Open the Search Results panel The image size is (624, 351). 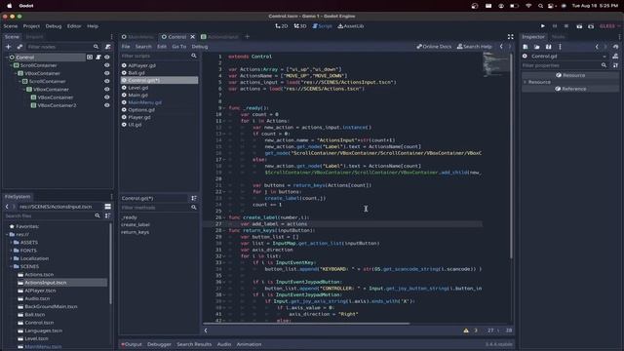194,344
